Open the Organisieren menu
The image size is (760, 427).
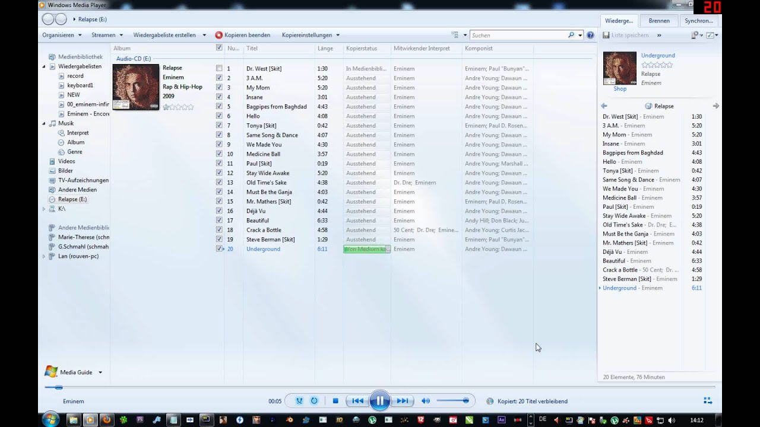(x=62, y=35)
